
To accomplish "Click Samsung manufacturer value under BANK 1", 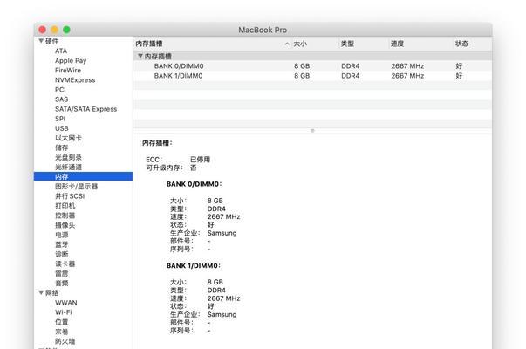I will [222, 315].
